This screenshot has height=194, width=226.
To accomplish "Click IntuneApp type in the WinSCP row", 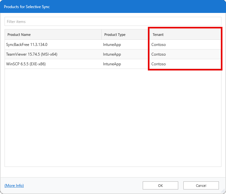I will point(112,64).
